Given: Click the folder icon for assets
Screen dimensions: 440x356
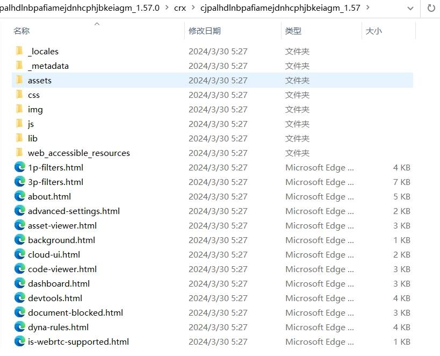Looking at the screenshot, I should click(x=20, y=80).
